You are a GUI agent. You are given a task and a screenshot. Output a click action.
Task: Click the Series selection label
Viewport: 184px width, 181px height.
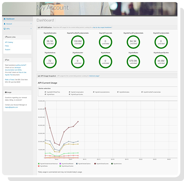[x=44, y=88]
